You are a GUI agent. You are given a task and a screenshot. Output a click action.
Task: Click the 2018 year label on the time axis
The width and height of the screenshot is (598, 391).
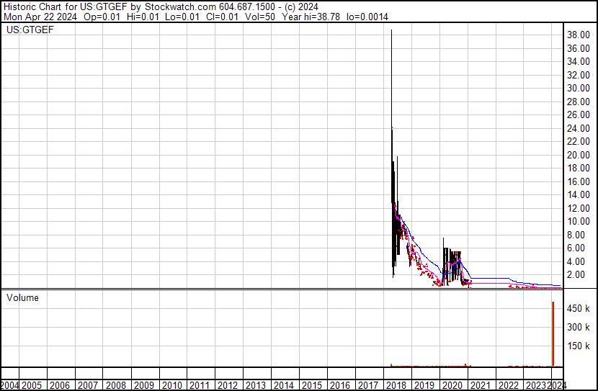pos(396,385)
